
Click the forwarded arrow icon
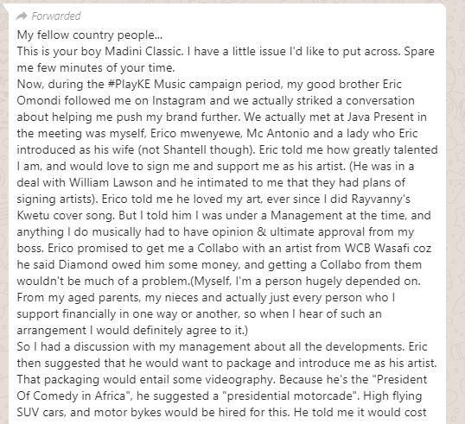click(22, 16)
